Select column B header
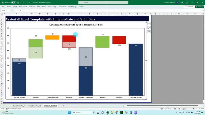The image size is (205, 115). tap(17, 14)
